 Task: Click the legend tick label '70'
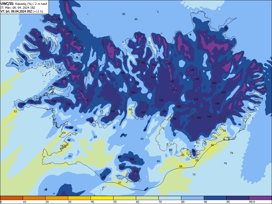coord(160,202)
